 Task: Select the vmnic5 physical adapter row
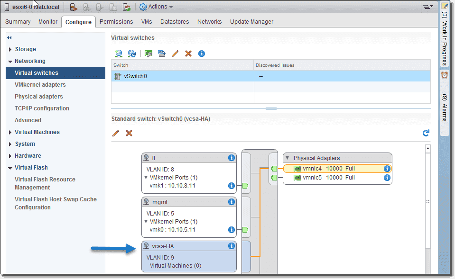tap(337, 178)
